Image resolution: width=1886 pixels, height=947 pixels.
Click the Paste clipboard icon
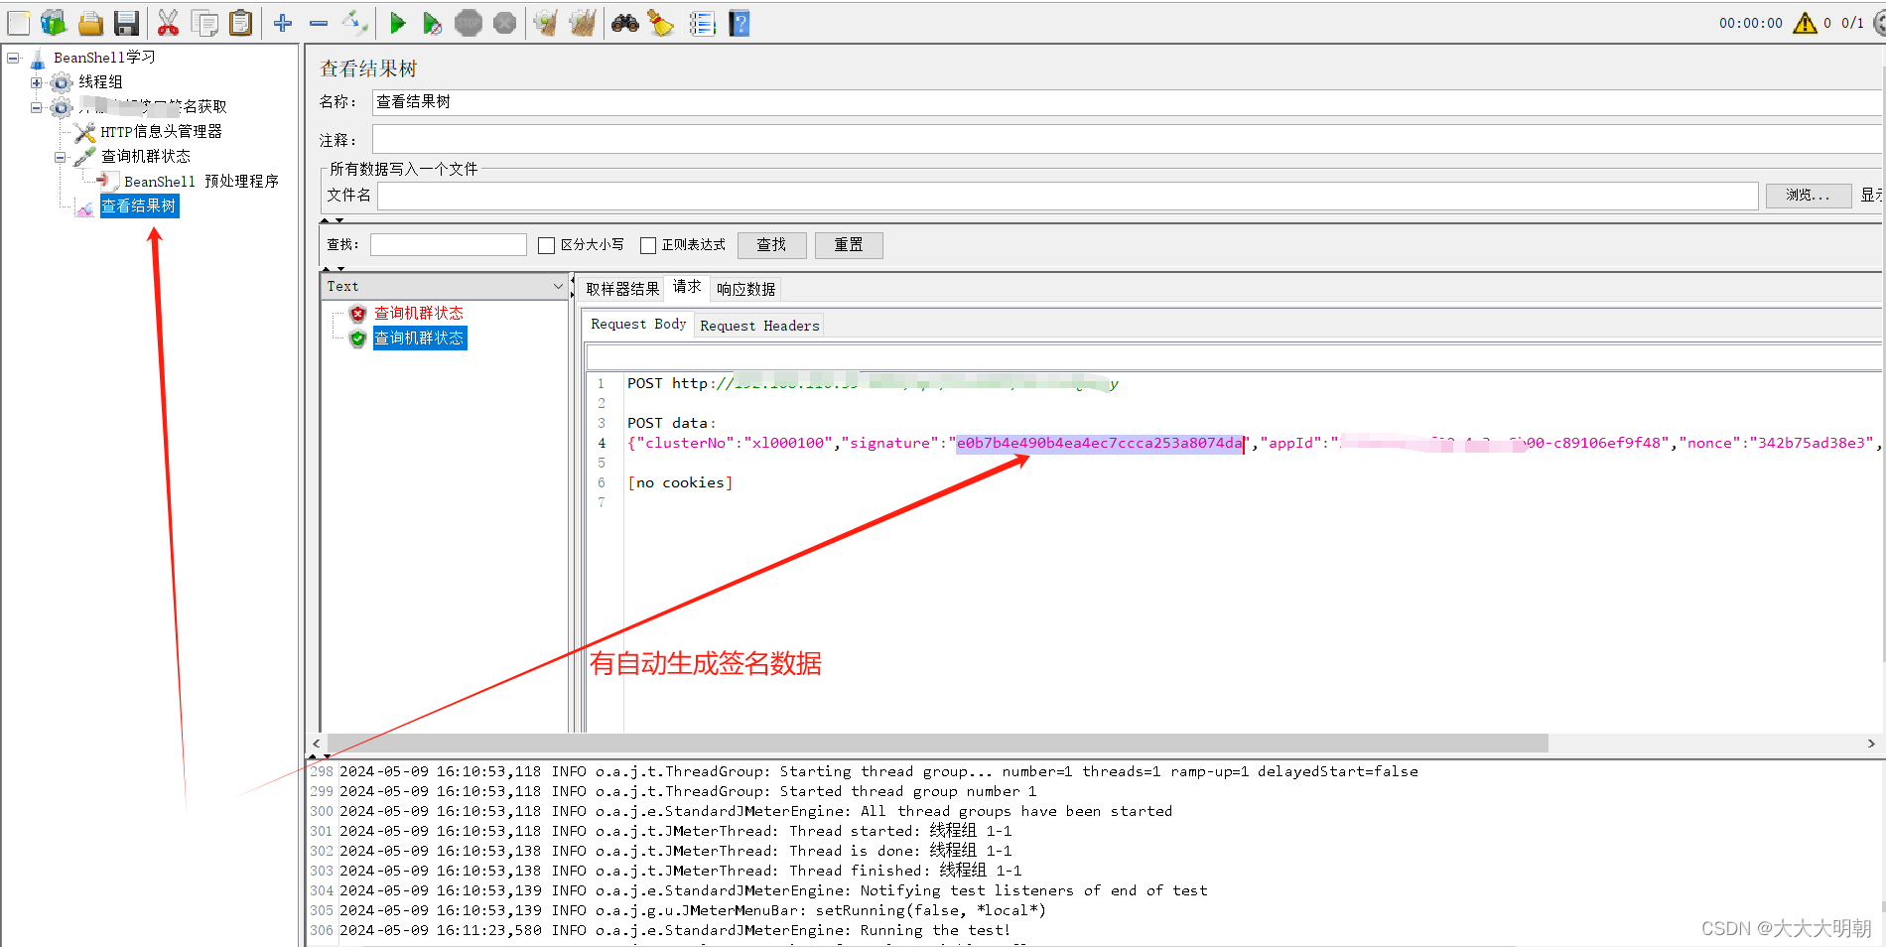point(240,23)
